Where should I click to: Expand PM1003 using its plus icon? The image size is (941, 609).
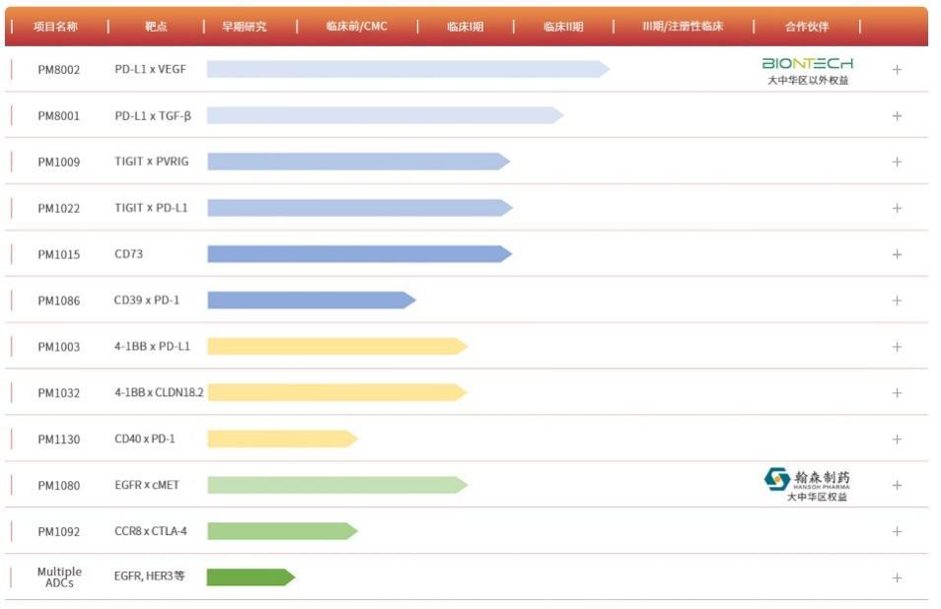[x=897, y=347]
